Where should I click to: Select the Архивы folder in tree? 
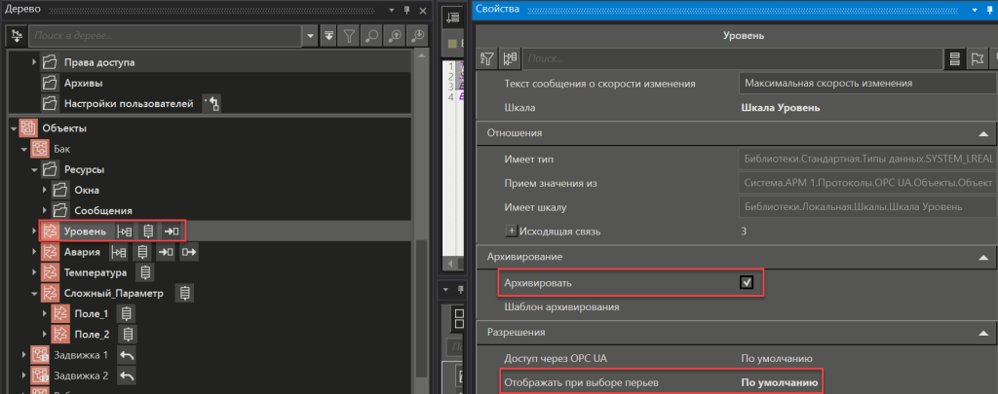coord(84,83)
